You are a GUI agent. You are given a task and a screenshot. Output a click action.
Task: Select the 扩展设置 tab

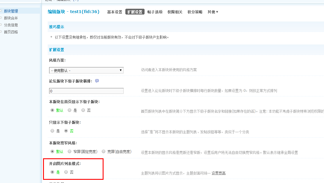(x=135, y=12)
